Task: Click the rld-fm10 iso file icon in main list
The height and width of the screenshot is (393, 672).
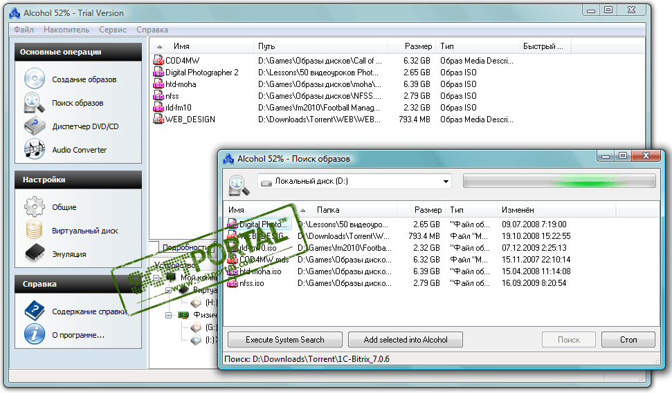Action: click(158, 107)
